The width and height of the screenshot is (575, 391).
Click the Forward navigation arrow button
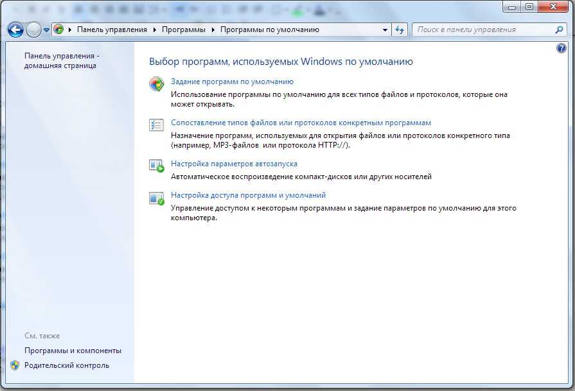(33, 30)
